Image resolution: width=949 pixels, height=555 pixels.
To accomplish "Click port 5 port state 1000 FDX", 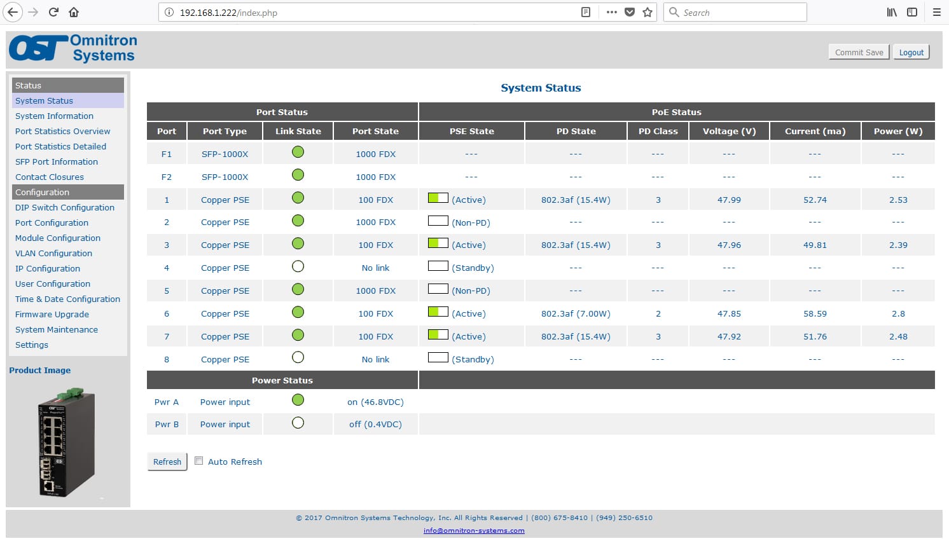I will (x=375, y=291).
